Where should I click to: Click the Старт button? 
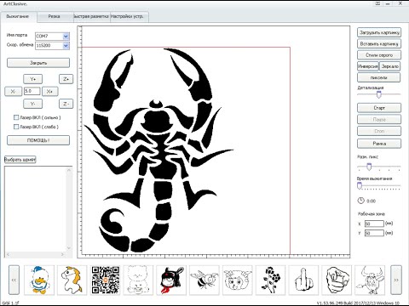379,108
